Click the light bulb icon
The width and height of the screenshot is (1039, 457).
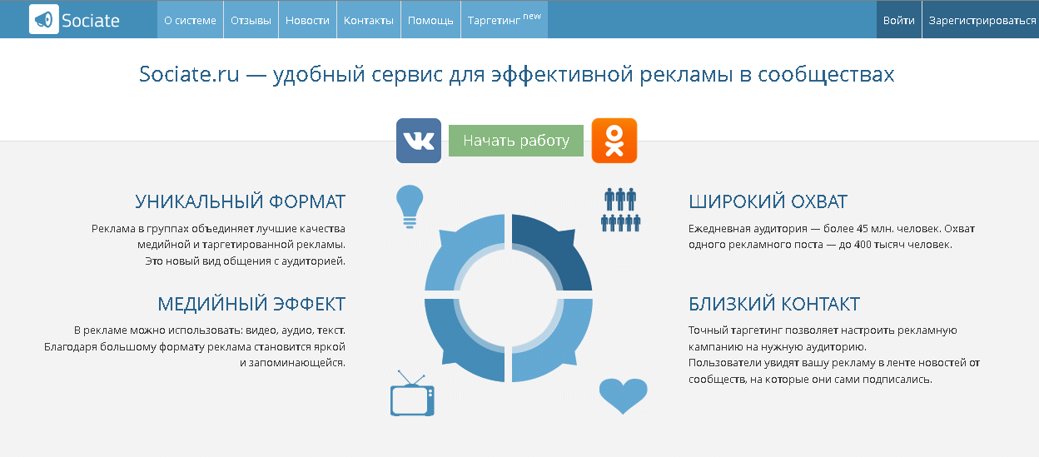(x=409, y=206)
